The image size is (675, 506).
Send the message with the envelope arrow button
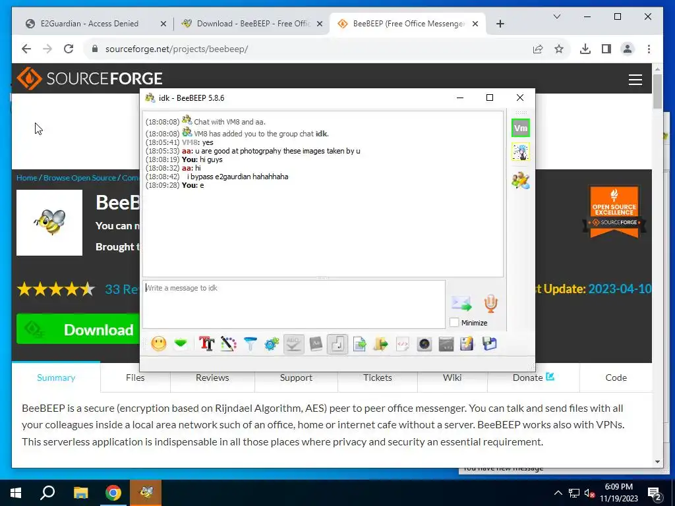461,303
